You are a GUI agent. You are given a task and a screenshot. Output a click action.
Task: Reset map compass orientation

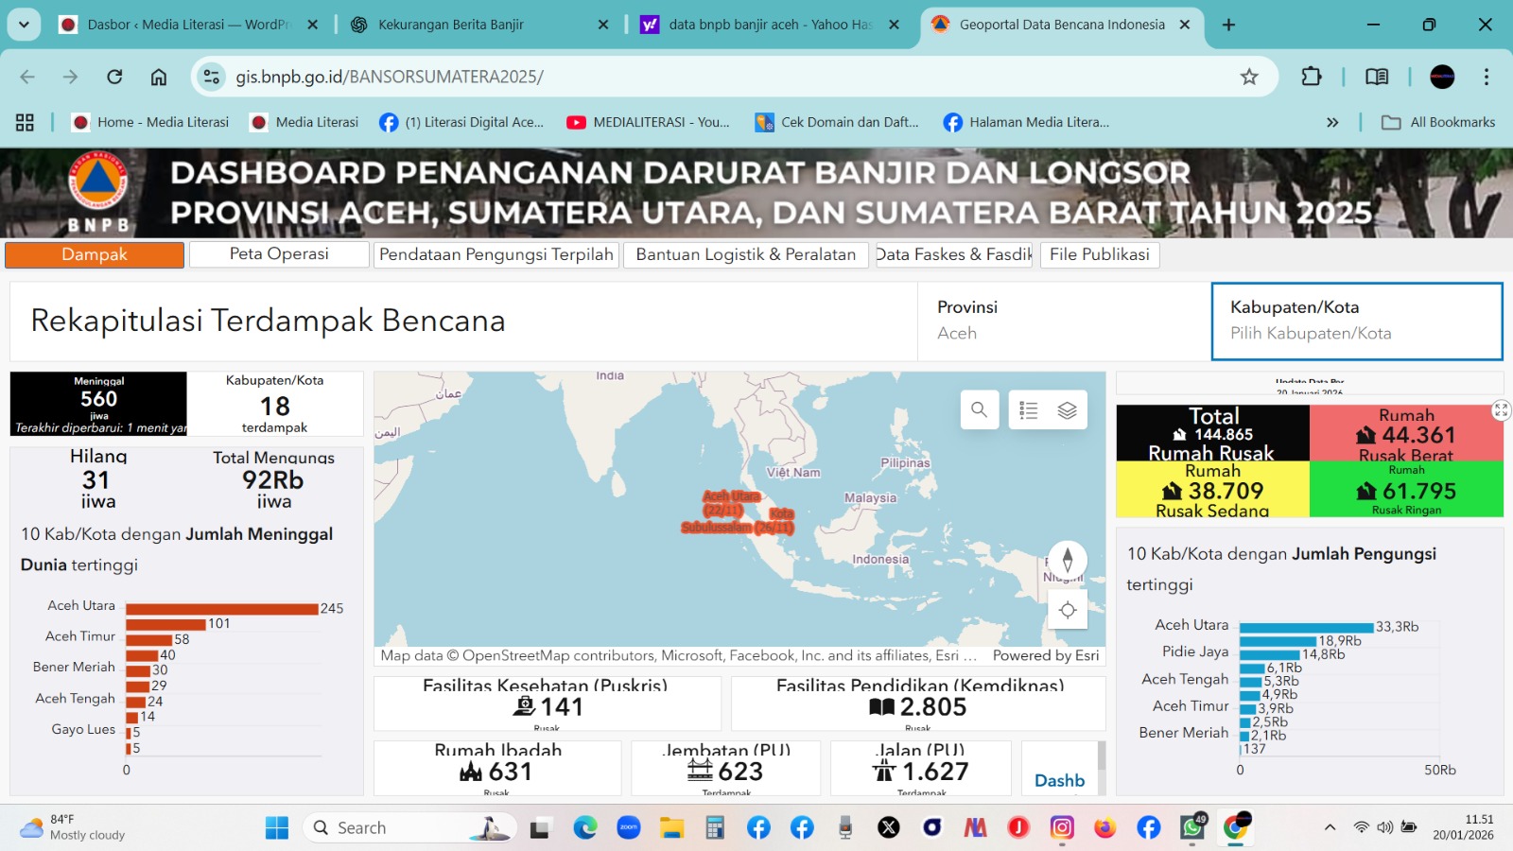[x=1067, y=559]
